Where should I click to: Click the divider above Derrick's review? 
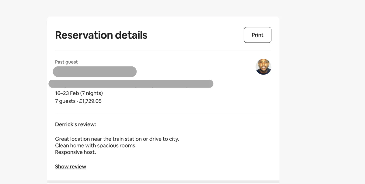[163, 113]
